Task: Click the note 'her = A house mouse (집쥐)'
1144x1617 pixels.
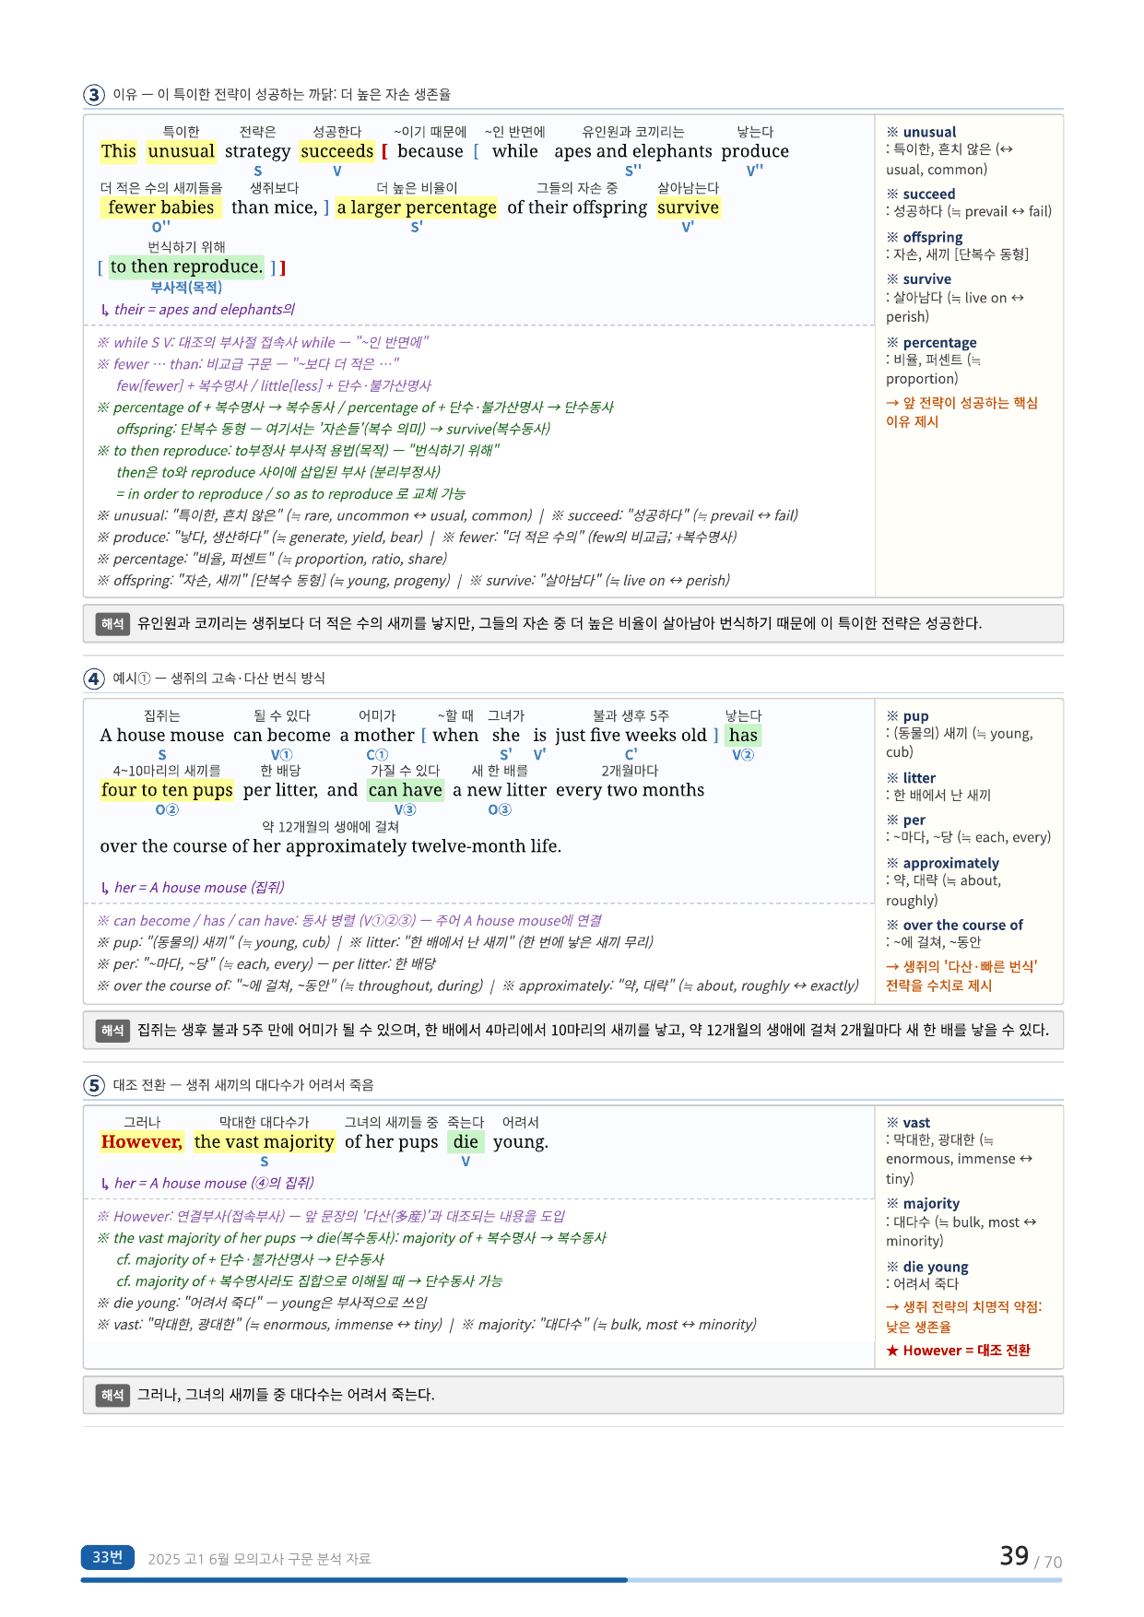Action: click(x=193, y=888)
